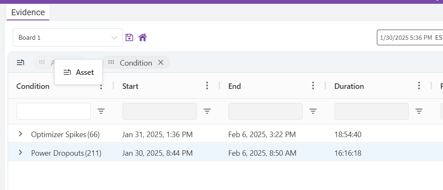Click the purple home icon
The image size is (443, 190).
(x=142, y=38)
